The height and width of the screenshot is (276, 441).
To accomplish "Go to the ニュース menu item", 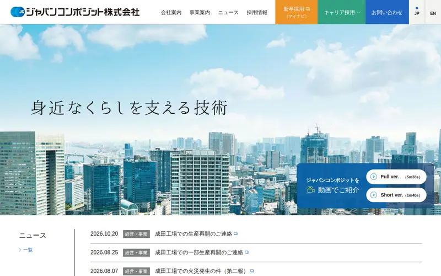I will (228, 12).
